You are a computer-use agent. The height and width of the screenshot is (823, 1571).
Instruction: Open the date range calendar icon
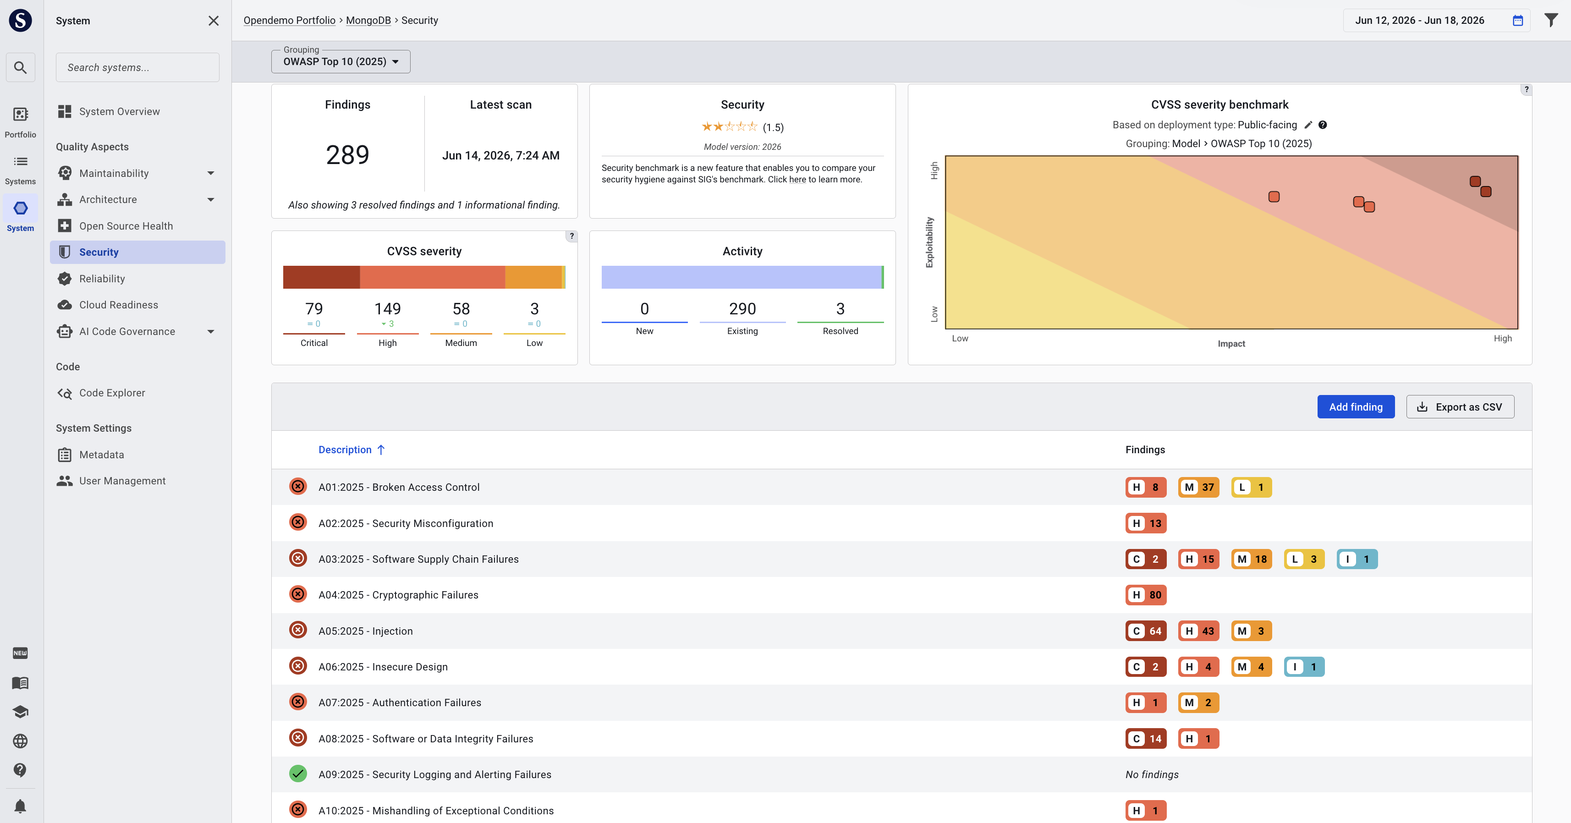(1518, 20)
